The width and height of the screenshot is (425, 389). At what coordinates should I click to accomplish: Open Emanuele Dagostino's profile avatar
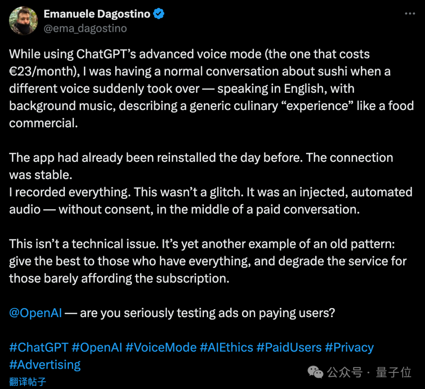(x=23, y=21)
